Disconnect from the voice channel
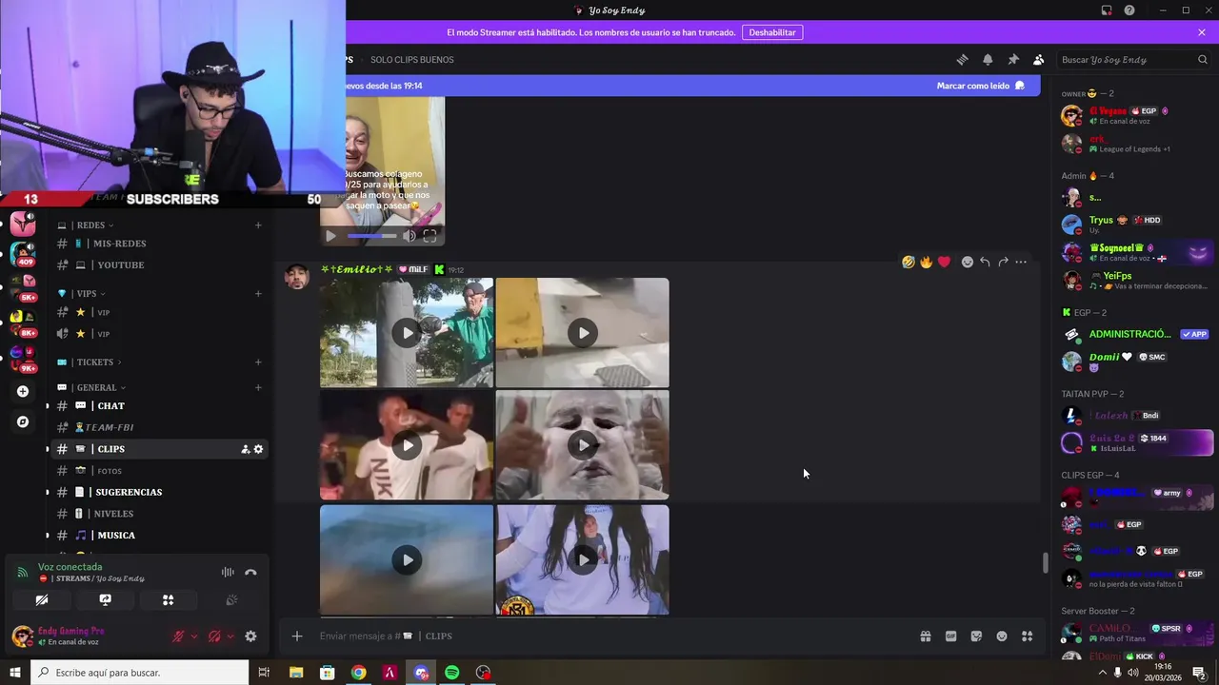Image resolution: width=1219 pixels, height=685 pixels. click(x=250, y=573)
